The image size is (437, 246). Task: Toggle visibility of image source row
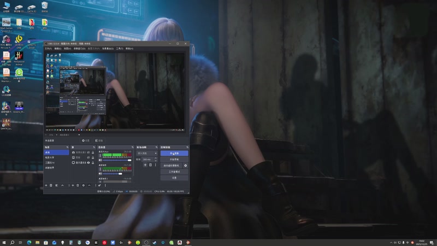tap(88, 157)
